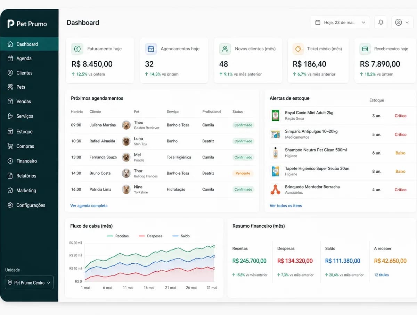This screenshot has width=417, height=315.
Task: Click Luna's pet avatar photo
Action: (x=126, y=141)
